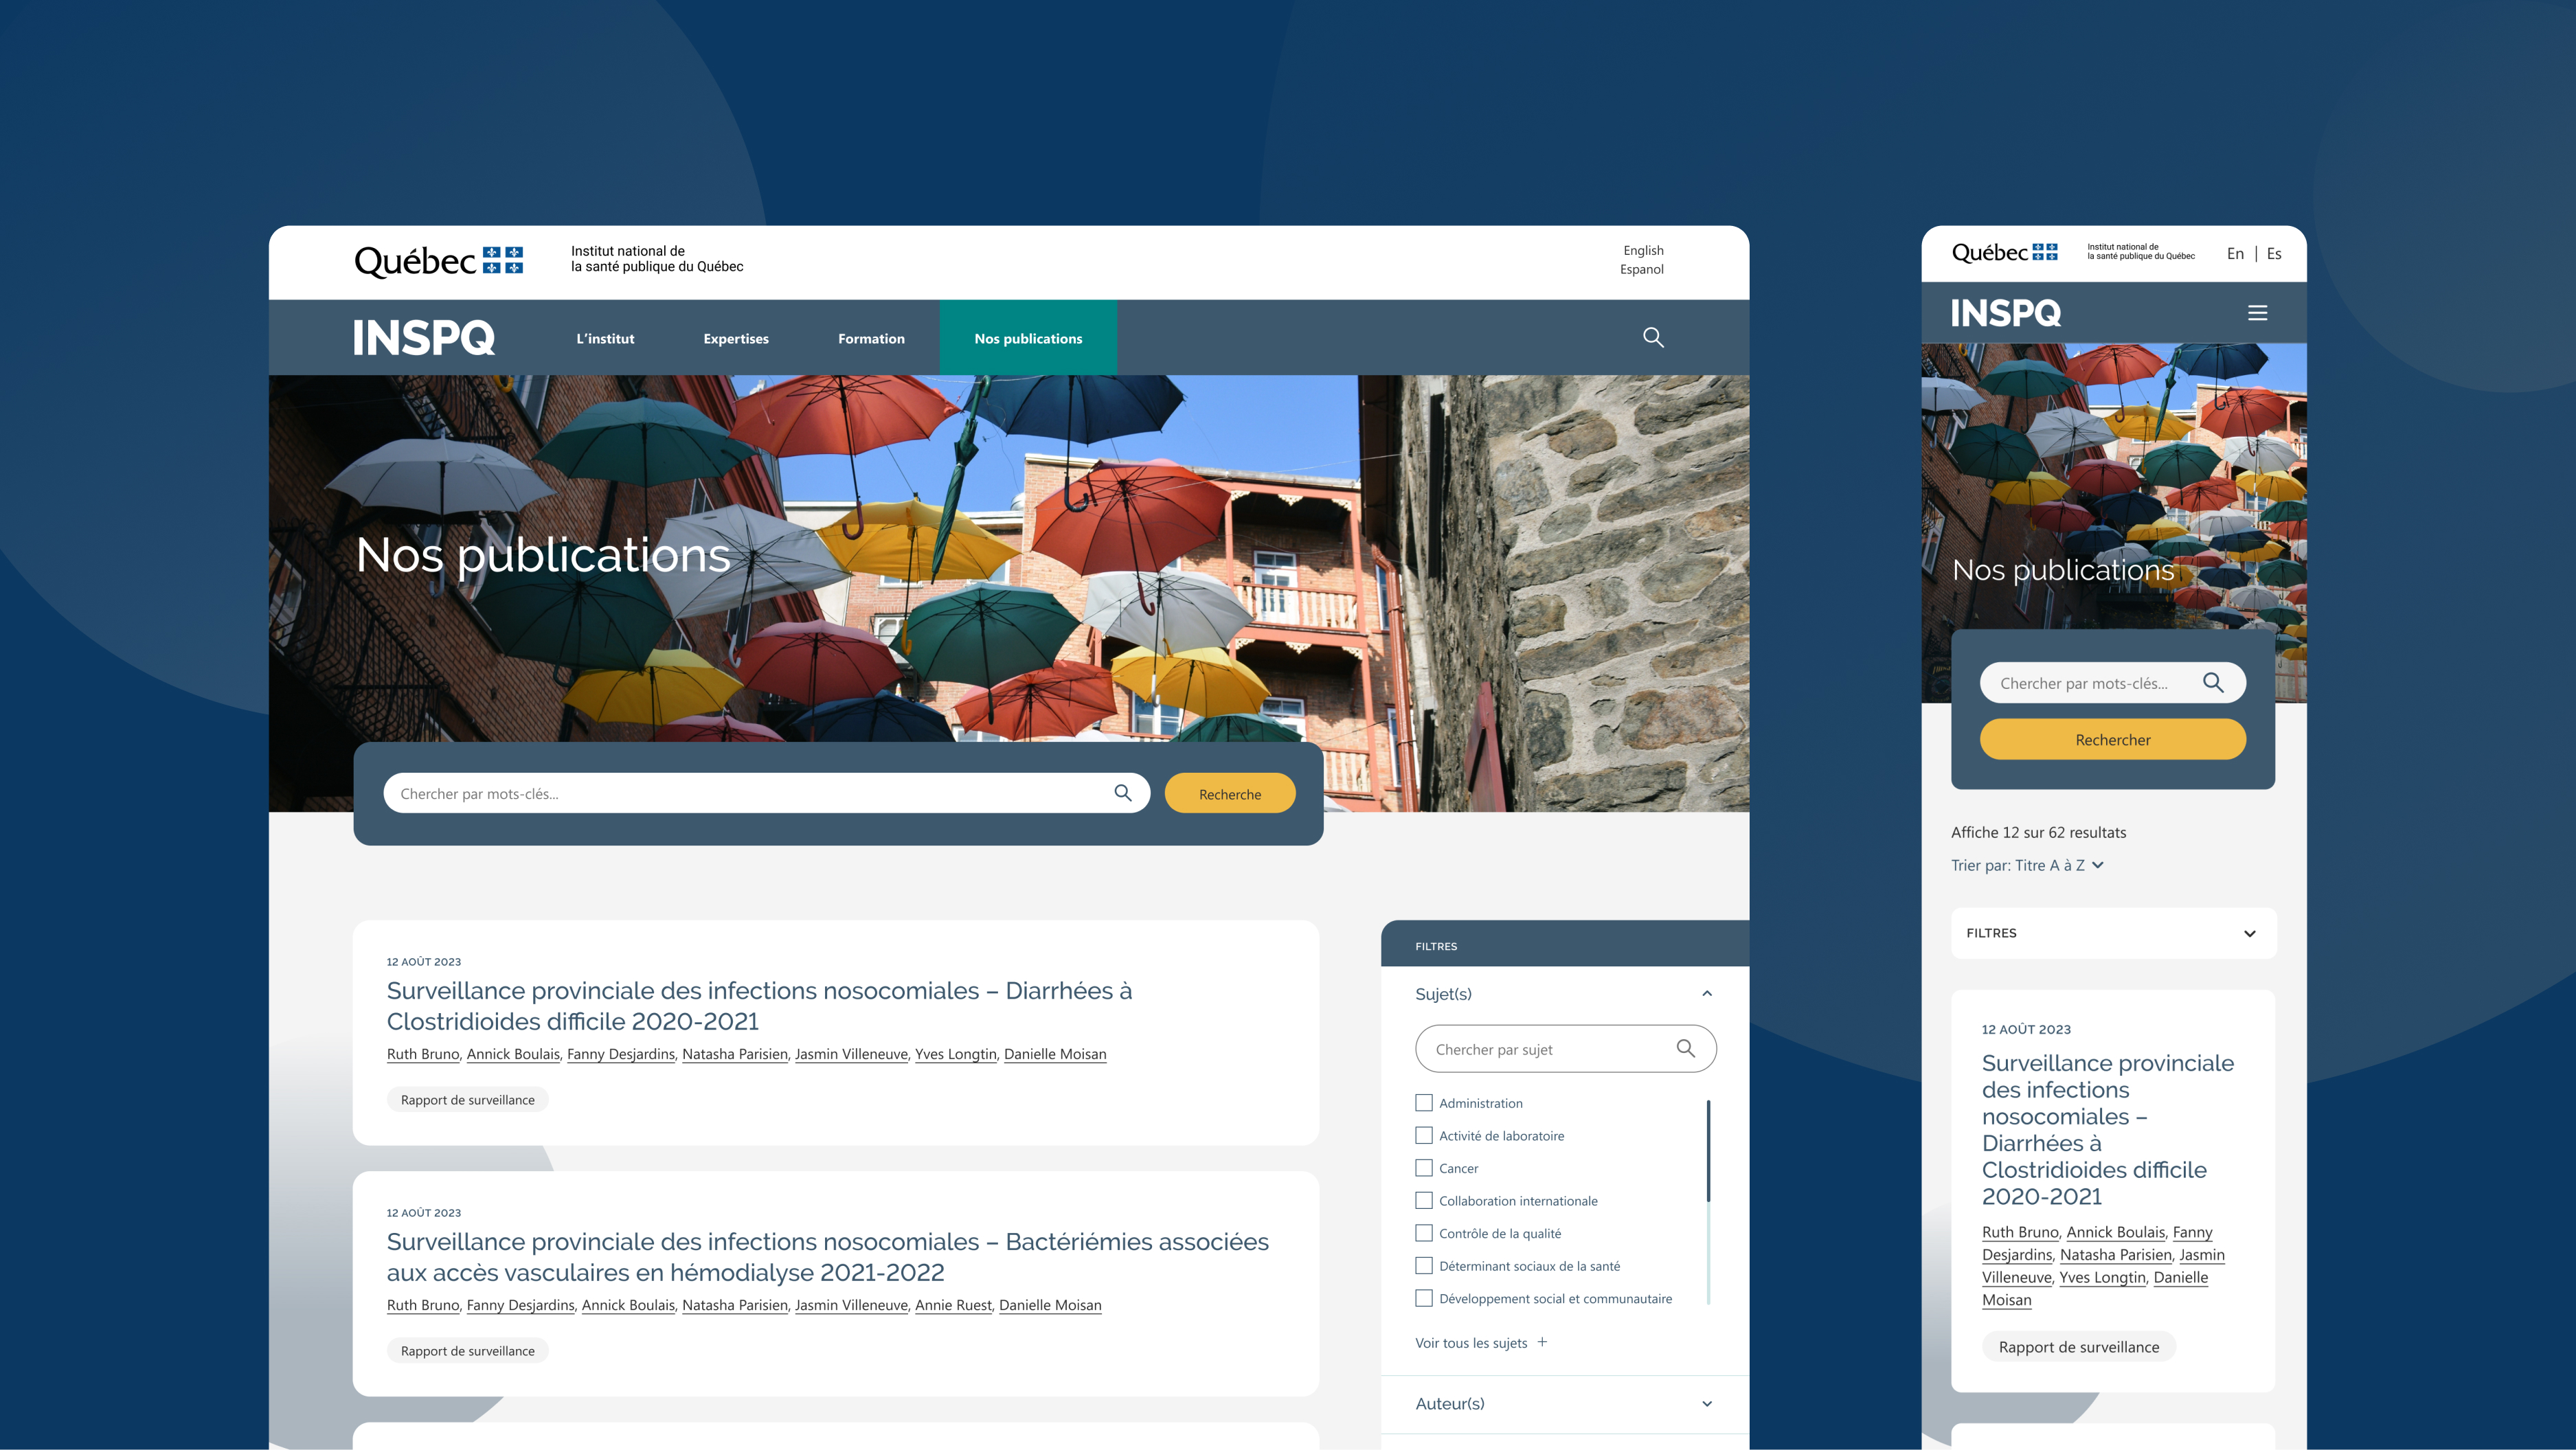2576x1450 pixels.
Task: Click the mobile Québec logo
Action: pos(2004,252)
